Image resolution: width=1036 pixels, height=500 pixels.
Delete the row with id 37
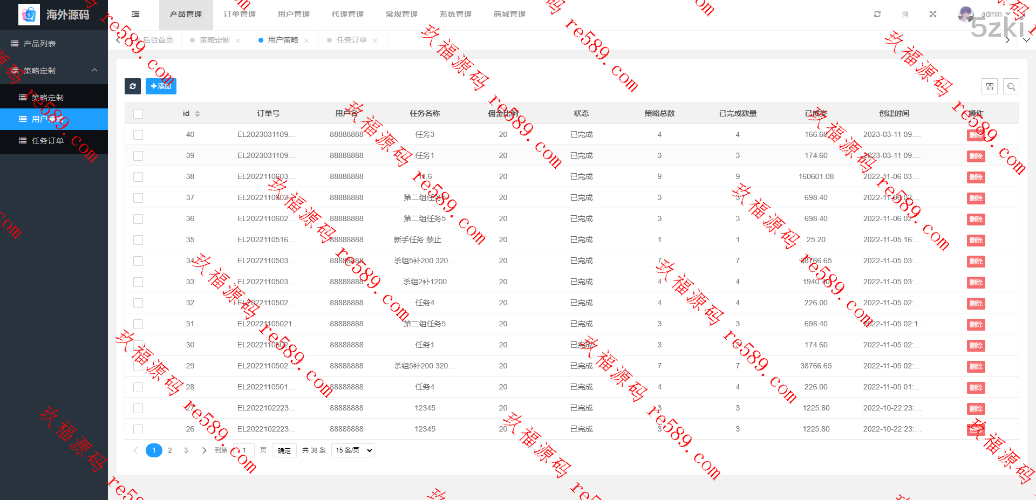tap(976, 198)
